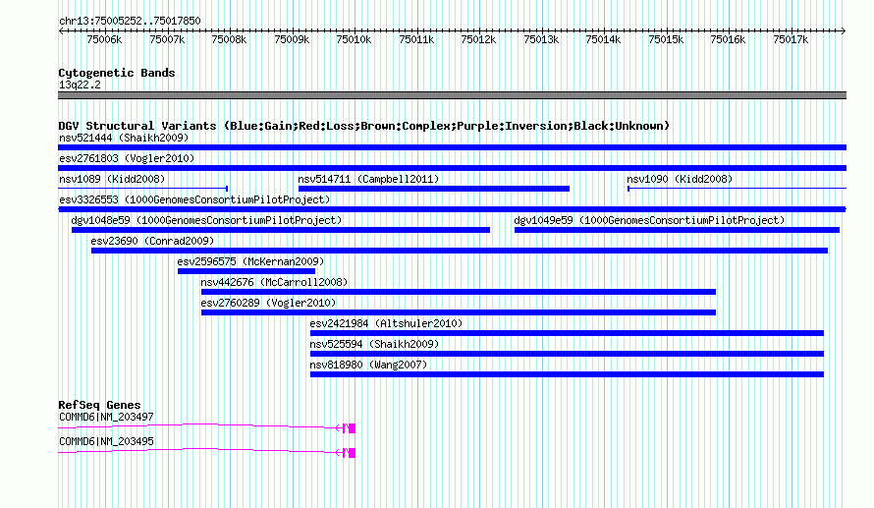The width and height of the screenshot is (874, 508).
Task: Click the 75008k ruler tick label
Action: [229, 39]
